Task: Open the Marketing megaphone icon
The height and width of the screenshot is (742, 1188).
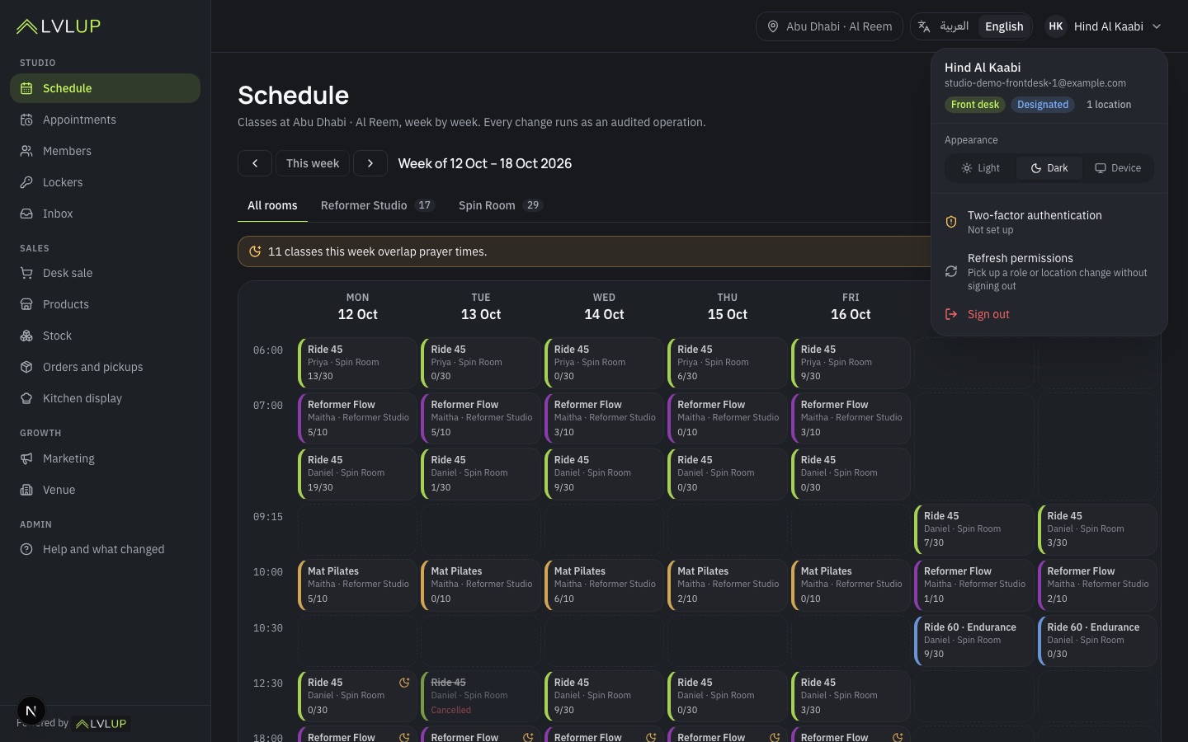Action: [x=26, y=458]
